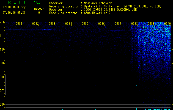Click the Observer field label

[x=56, y=3]
